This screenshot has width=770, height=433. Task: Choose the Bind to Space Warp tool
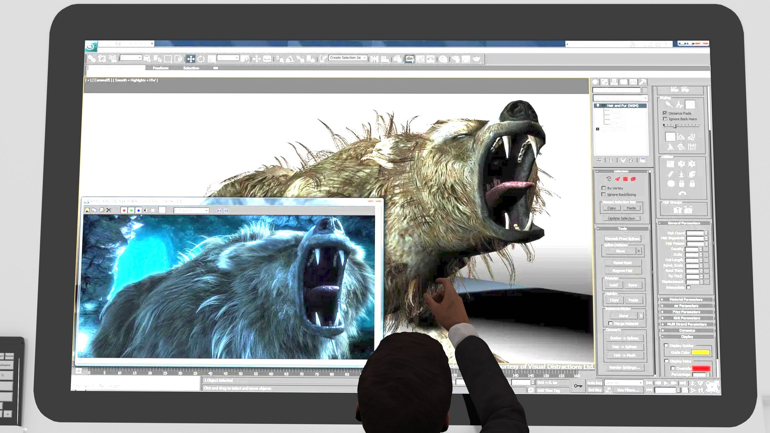click(113, 59)
